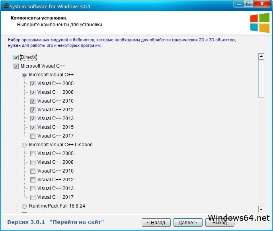Minimize the System software window

239,4
